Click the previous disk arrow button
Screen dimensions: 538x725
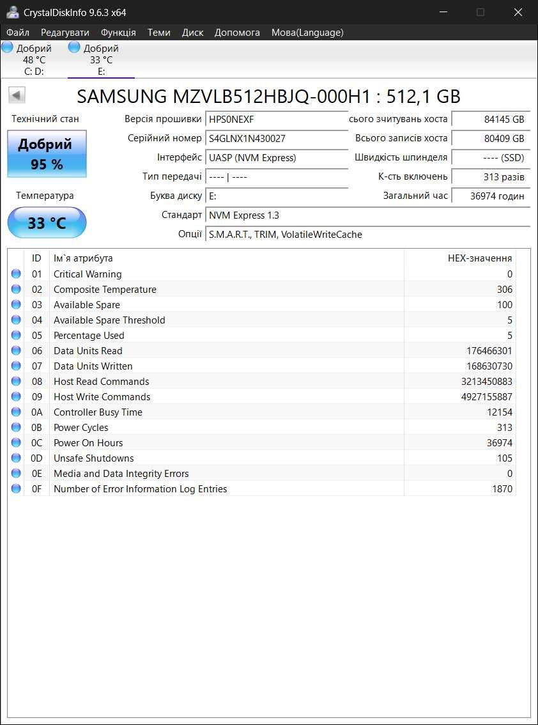[x=17, y=96]
